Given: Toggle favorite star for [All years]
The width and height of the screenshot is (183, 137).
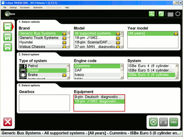Looking at the screenshot, I should [x=176, y=34].
